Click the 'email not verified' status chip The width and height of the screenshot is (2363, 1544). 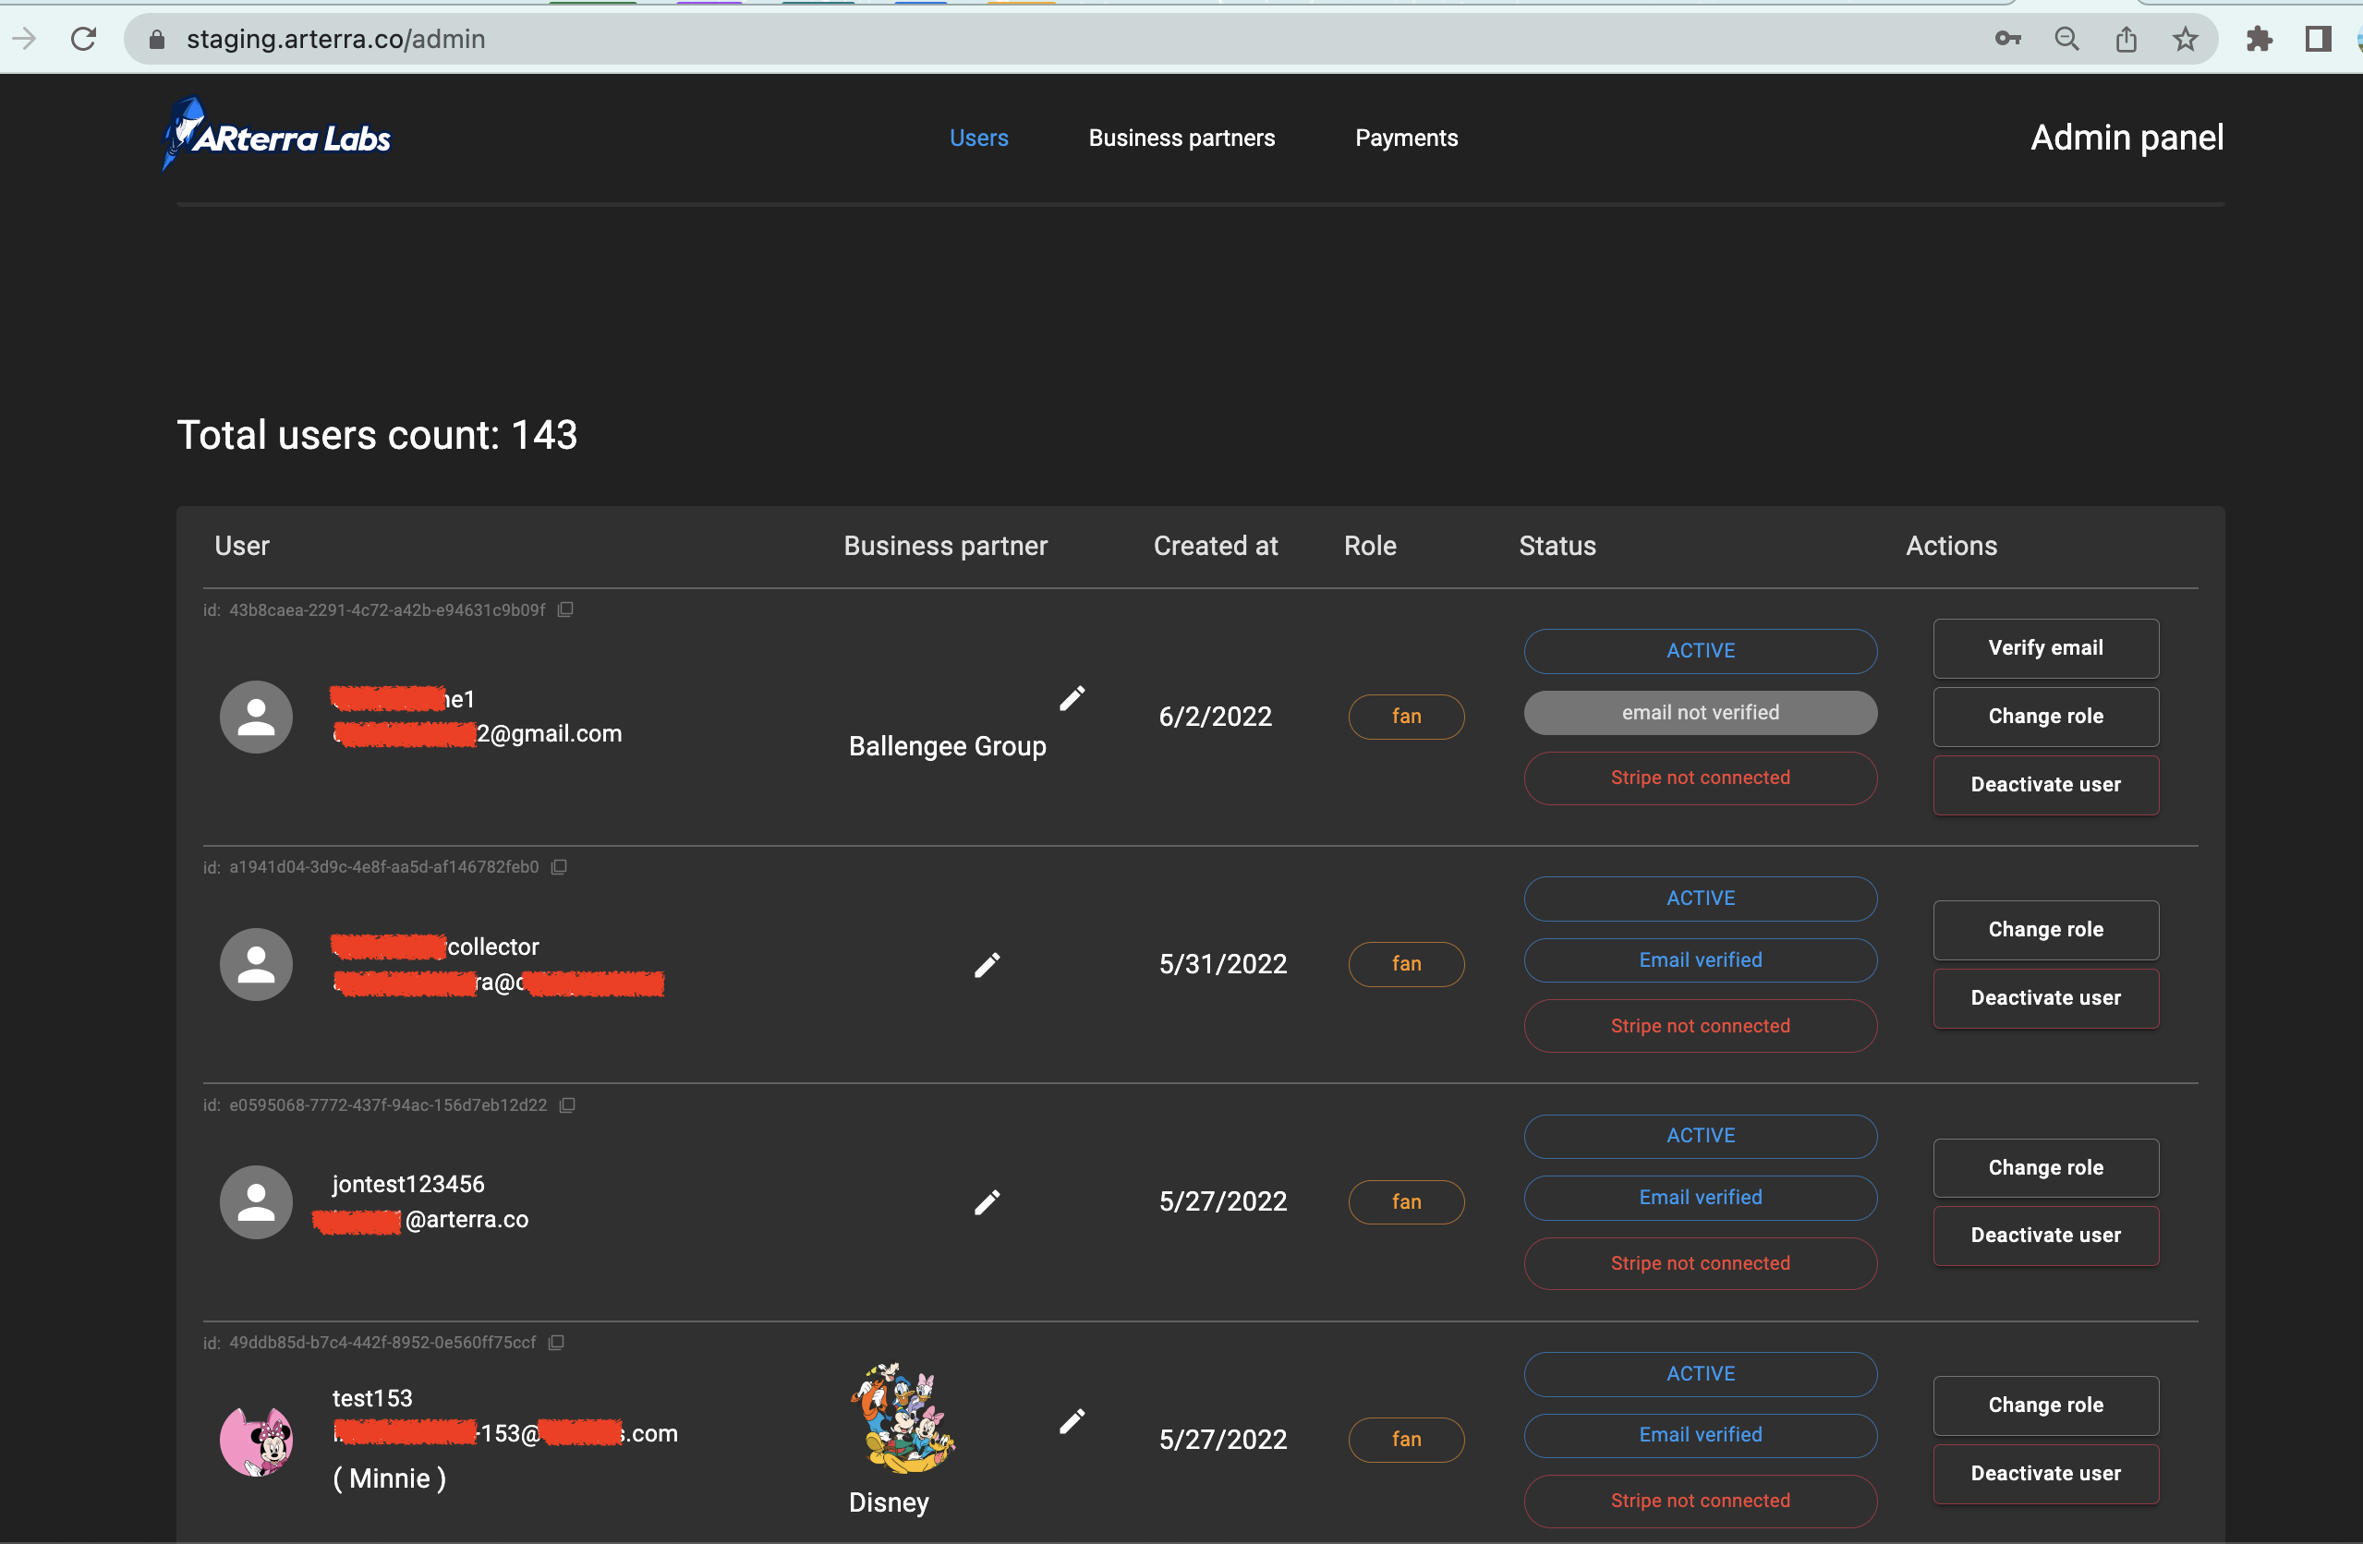tap(1700, 711)
